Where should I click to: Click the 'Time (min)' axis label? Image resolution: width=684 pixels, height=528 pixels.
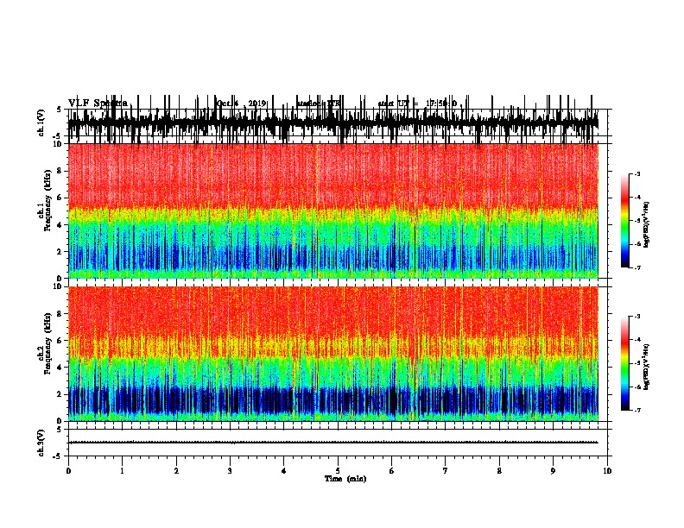[345, 479]
